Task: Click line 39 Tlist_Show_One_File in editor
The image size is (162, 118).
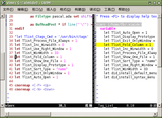Action: [40, 61]
